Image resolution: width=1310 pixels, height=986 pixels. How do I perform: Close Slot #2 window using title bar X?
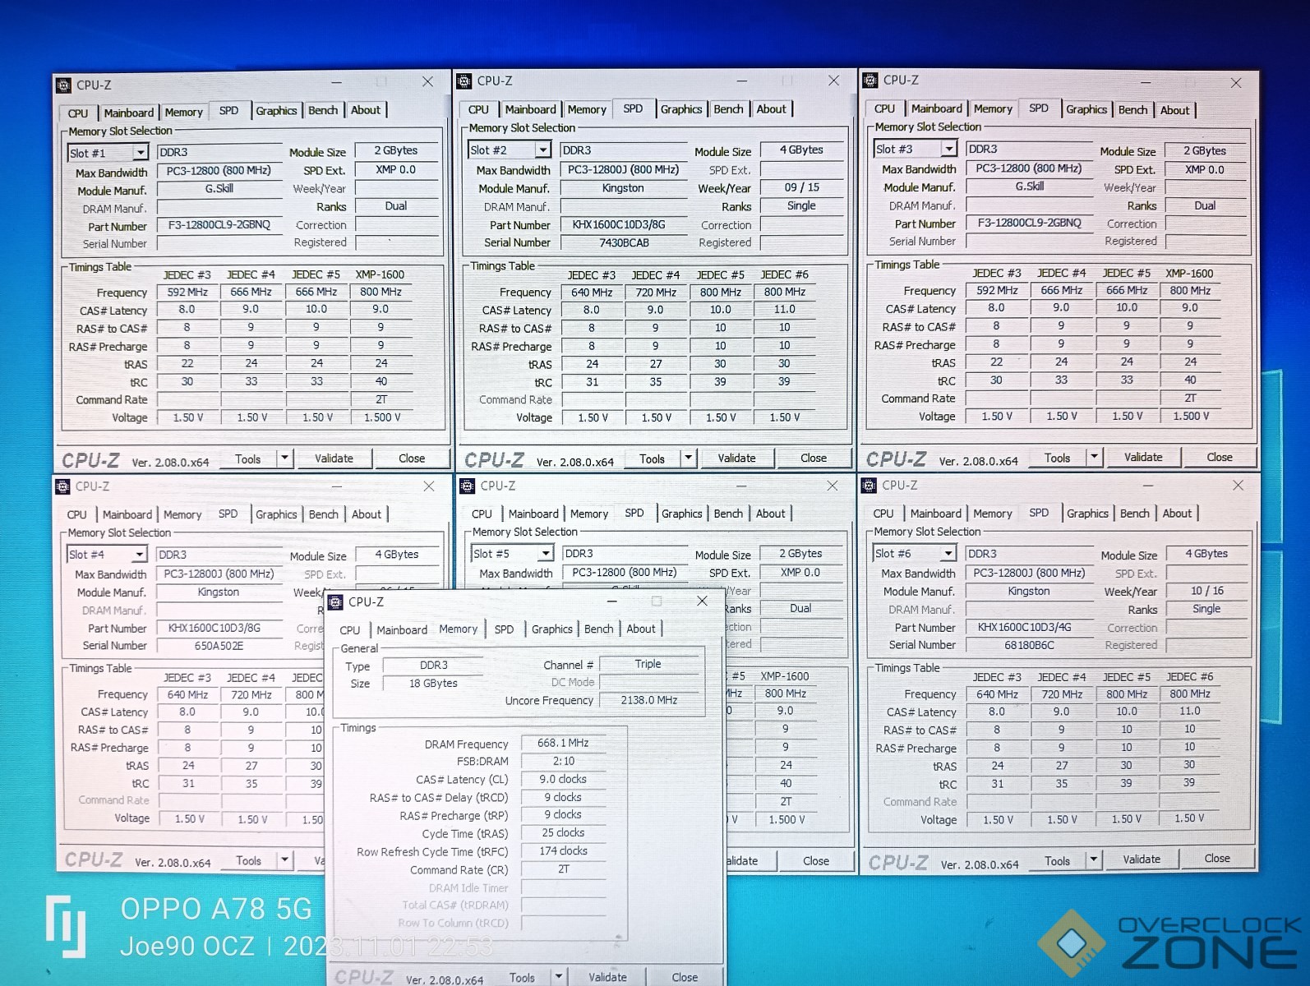click(x=833, y=81)
